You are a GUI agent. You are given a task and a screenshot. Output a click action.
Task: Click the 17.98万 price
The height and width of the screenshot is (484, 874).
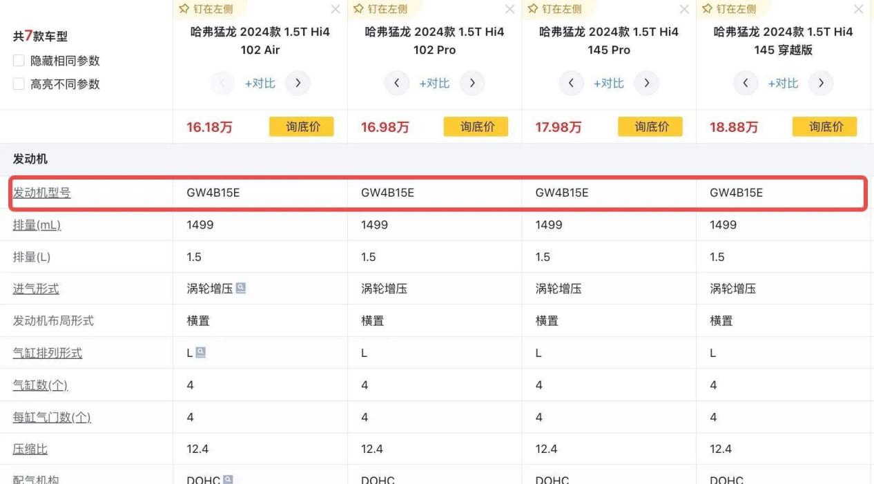[x=559, y=127]
